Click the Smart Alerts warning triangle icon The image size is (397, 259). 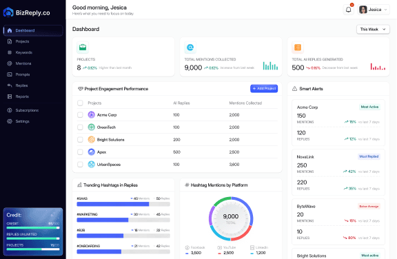[294, 89]
